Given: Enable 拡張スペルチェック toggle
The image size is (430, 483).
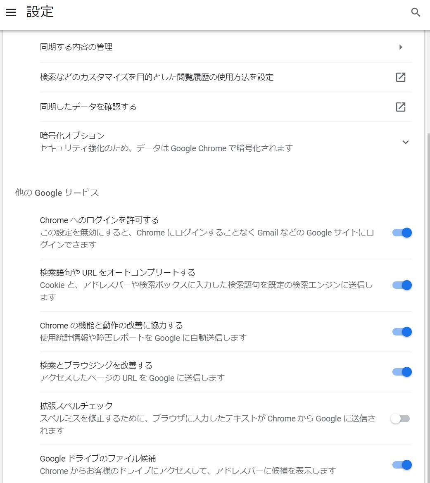Looking at the screenshot, I should click(x=400, y=419).
